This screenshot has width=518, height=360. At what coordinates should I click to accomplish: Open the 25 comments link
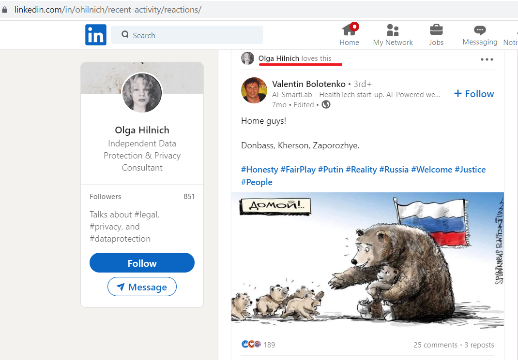tap(435, 345)
